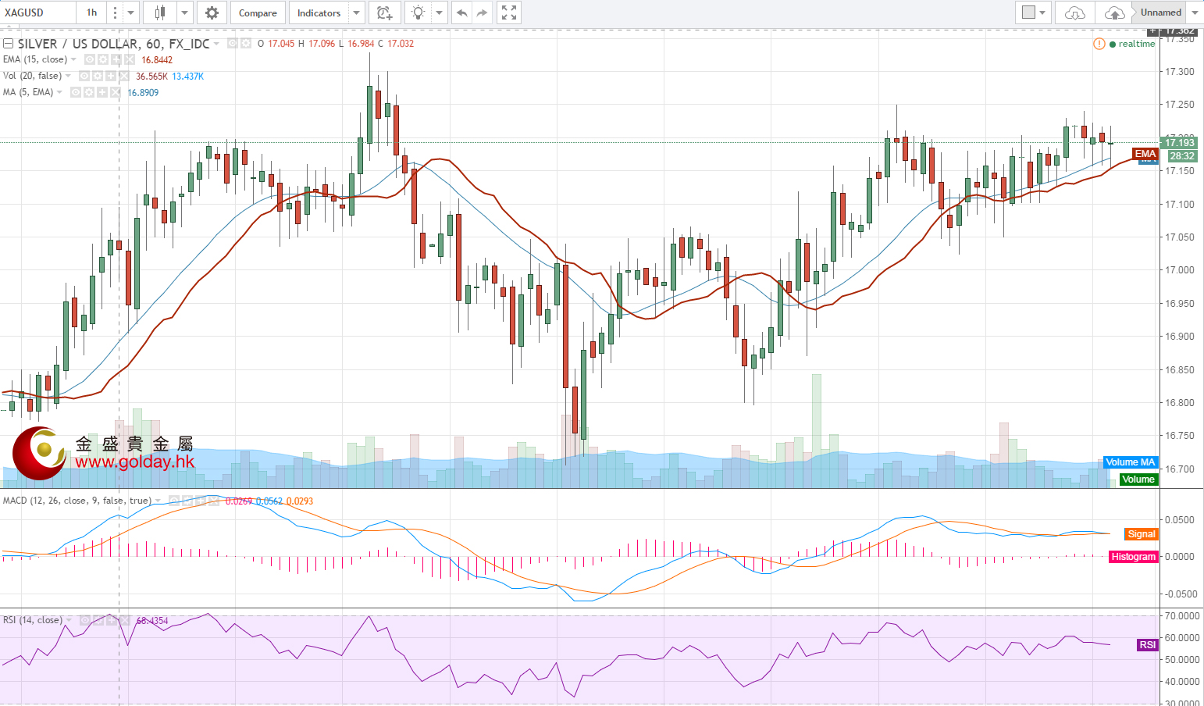This screenshot has height=706, width=1204.
Task: Load chart layout from cloud
Action: (x=1075, y=12)
